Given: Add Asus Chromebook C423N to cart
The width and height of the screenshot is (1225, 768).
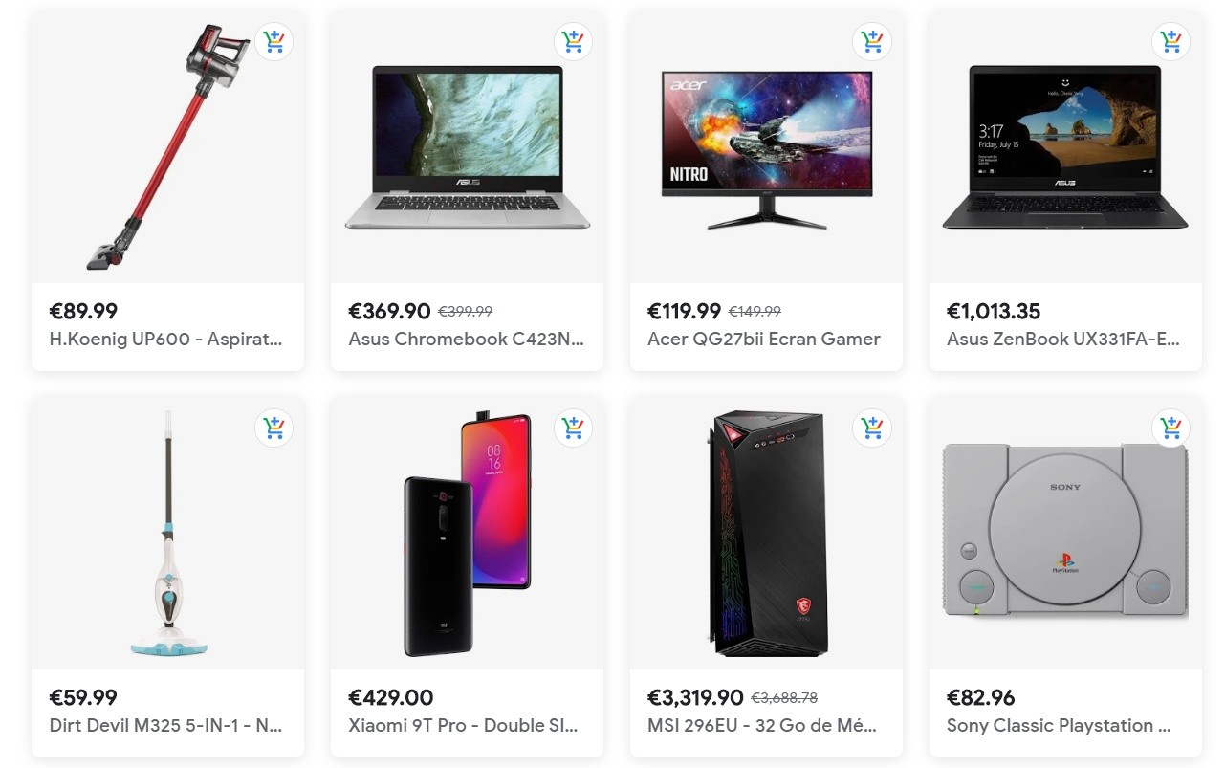Looking at the screenshot, I should pos(574,42).
